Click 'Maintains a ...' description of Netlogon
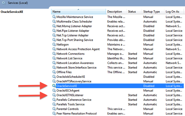Viewport: 185px width, 116px height. click(116, 44)
